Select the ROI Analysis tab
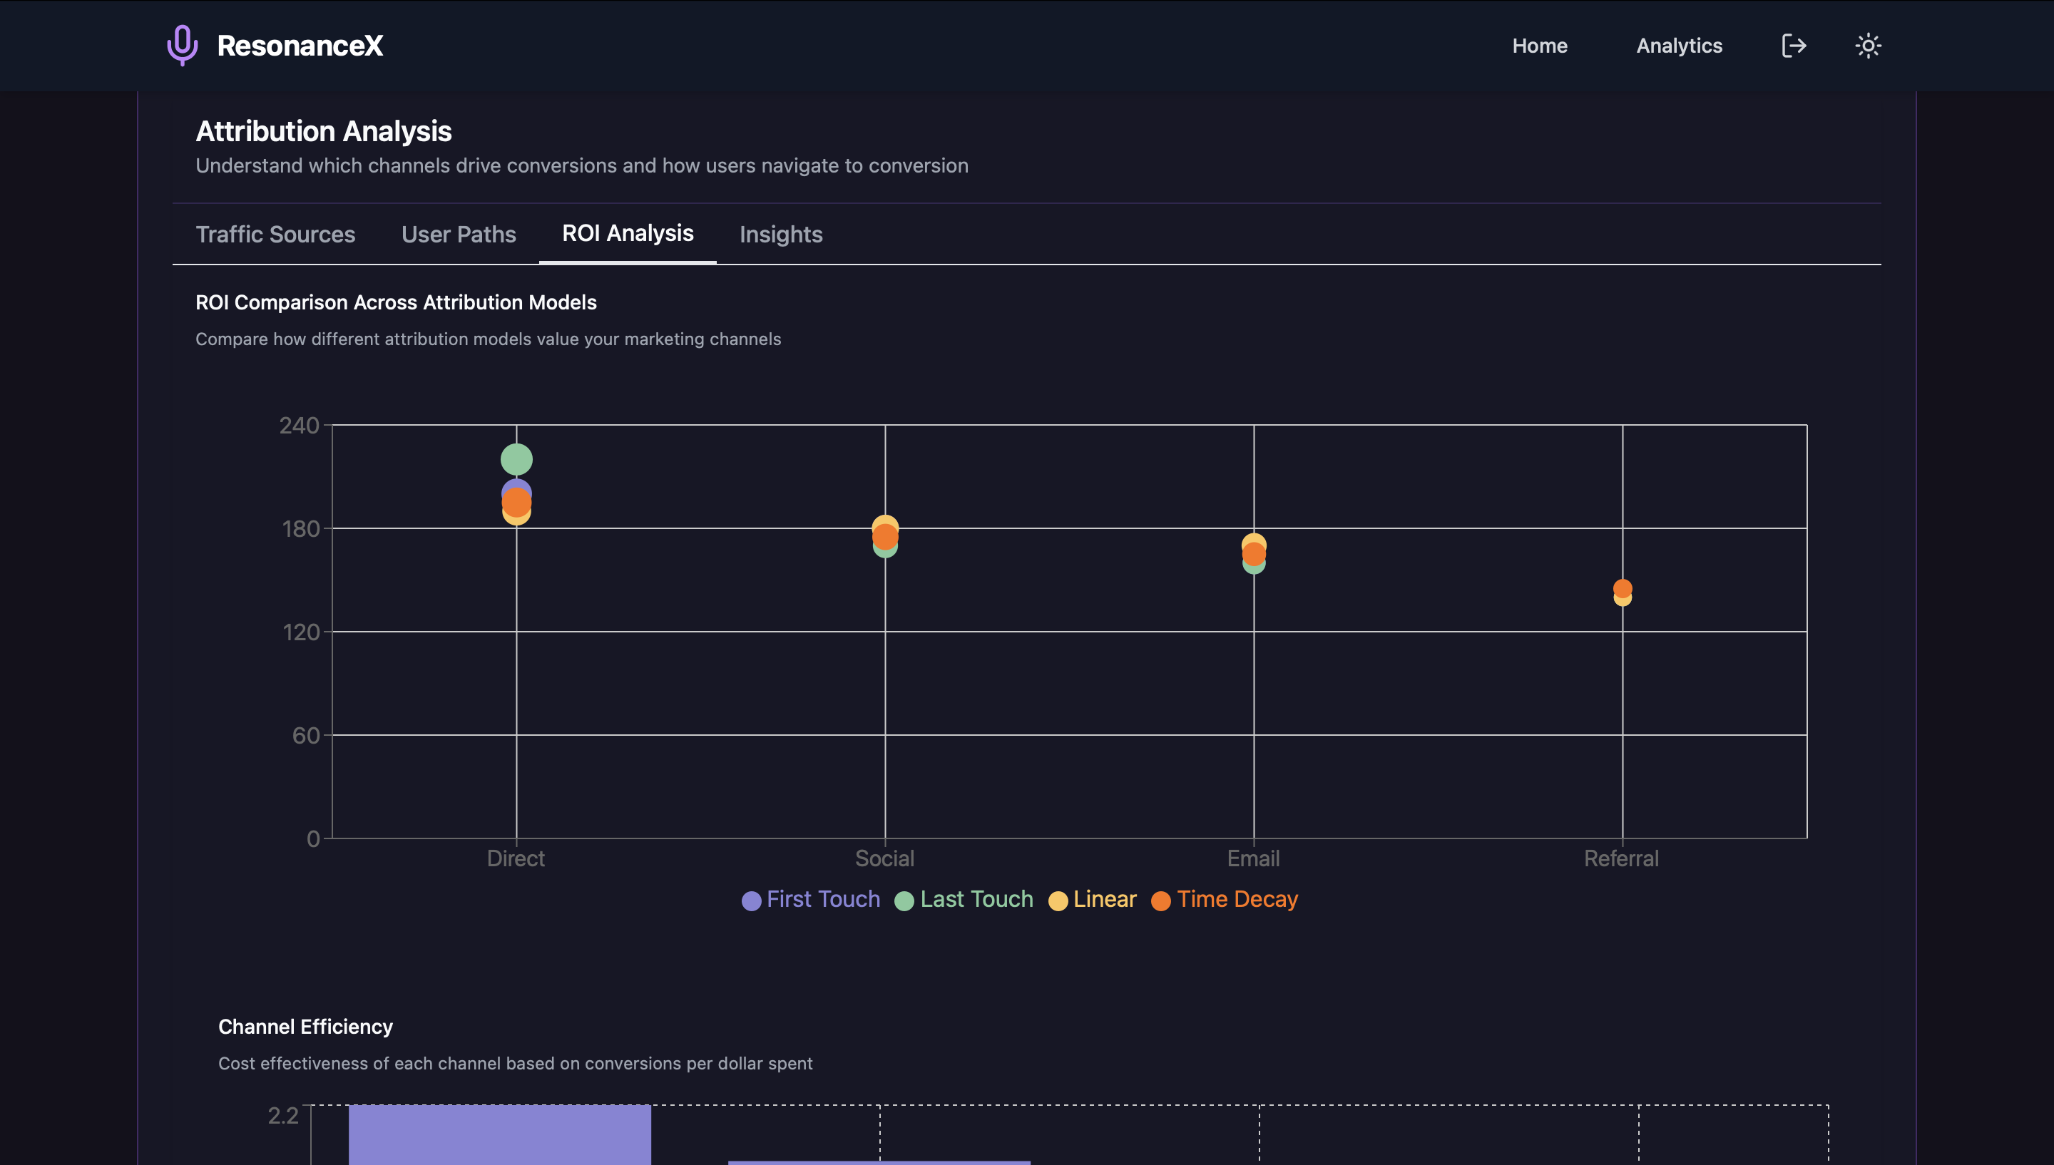The image size is (2054, 1165). tap(628, 233)
